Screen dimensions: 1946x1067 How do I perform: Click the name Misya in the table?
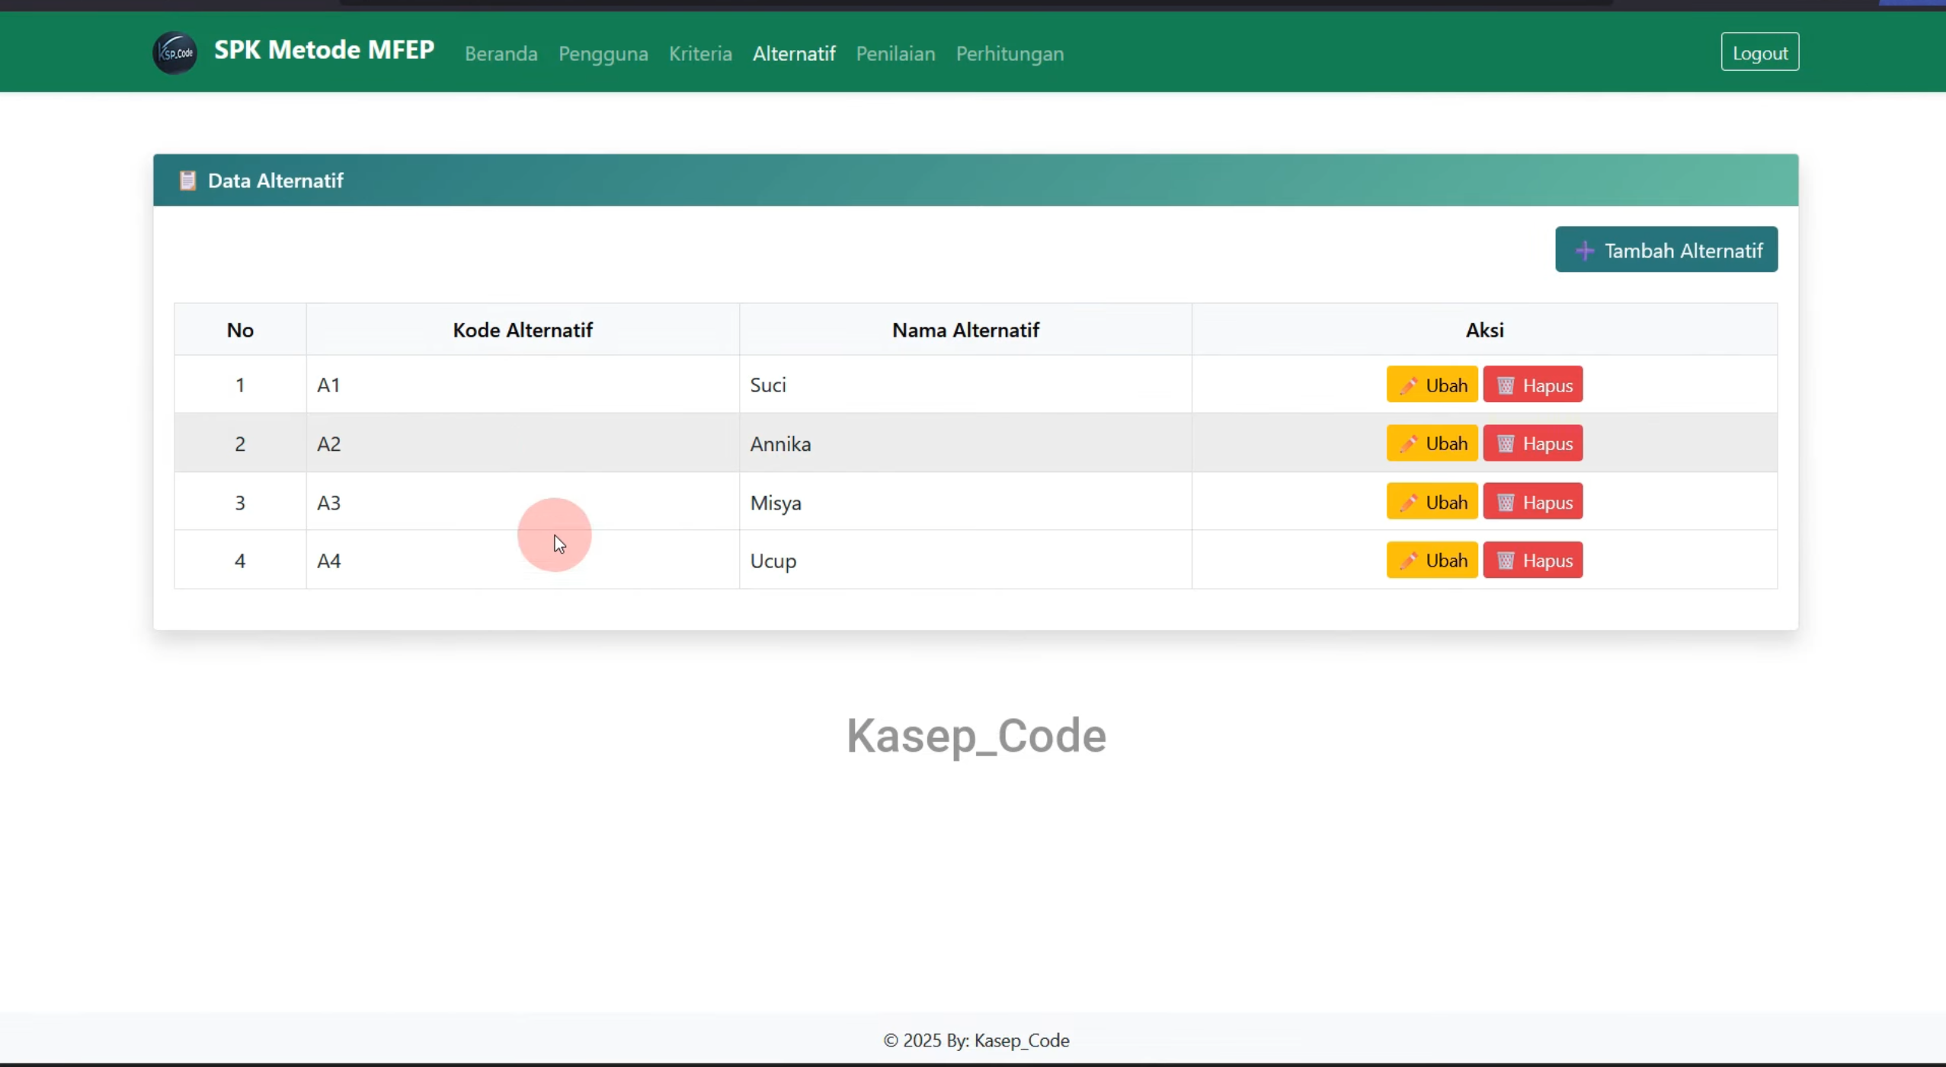pyautogui.click(x=776, y=503)
